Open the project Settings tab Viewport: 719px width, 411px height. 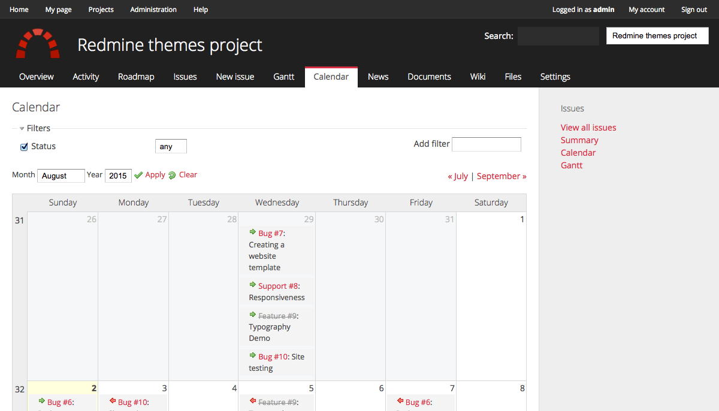555,77
